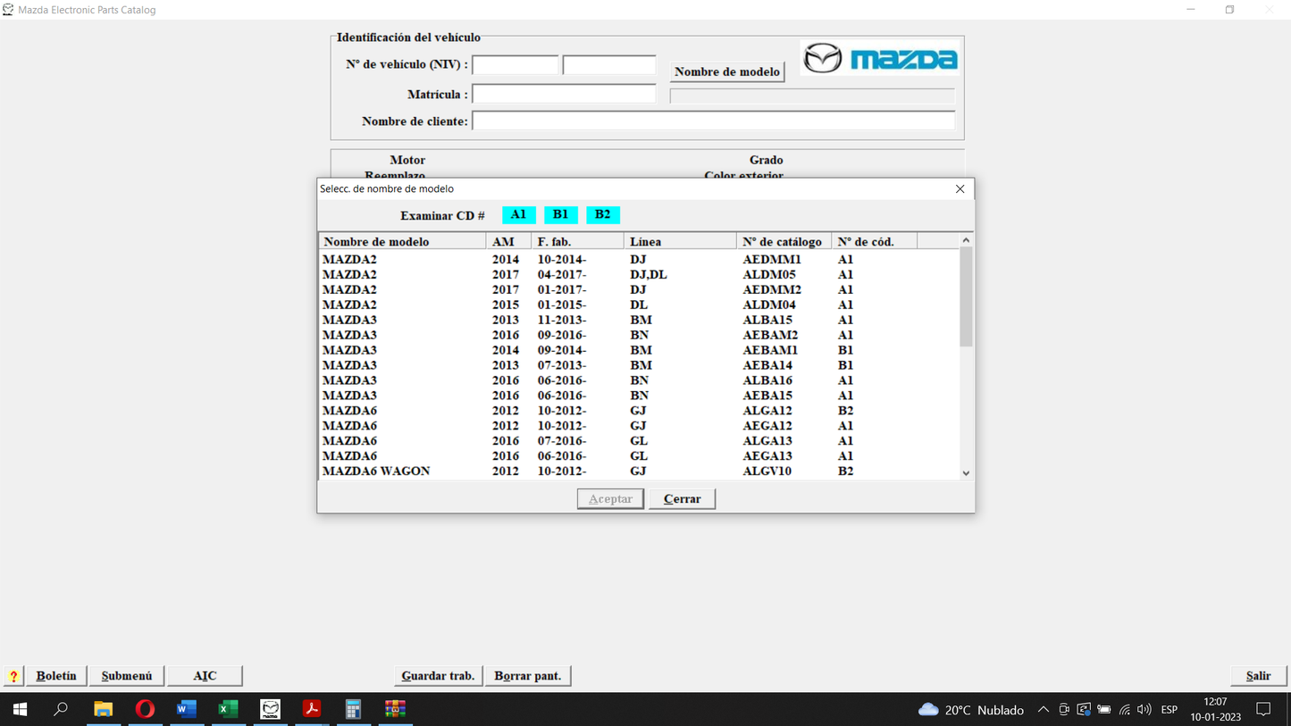The height and width of the screenshot is (726, 1291).
Task: Focus the Matrícula input field
Action: point(564,94)
